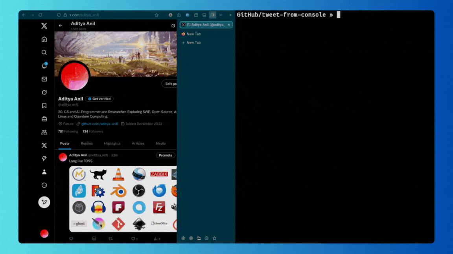This screenshot has height=254, width=453.
Task: Click the stacked layers icon under post
Action: pos(94,238)
